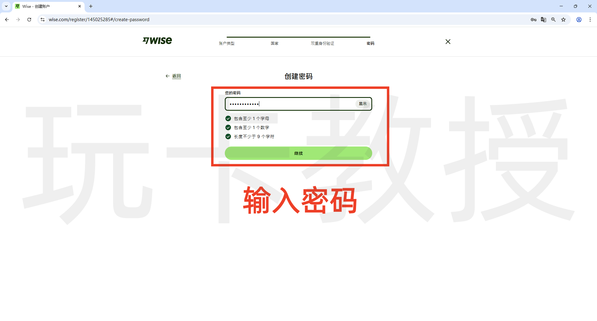Open the Chrome profile icon

tap(579, 20)
